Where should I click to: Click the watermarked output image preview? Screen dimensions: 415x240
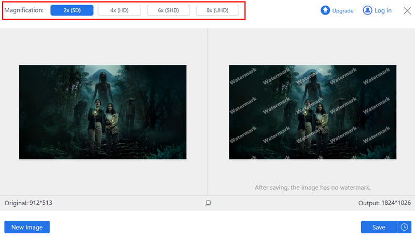(x=312, y=112)
